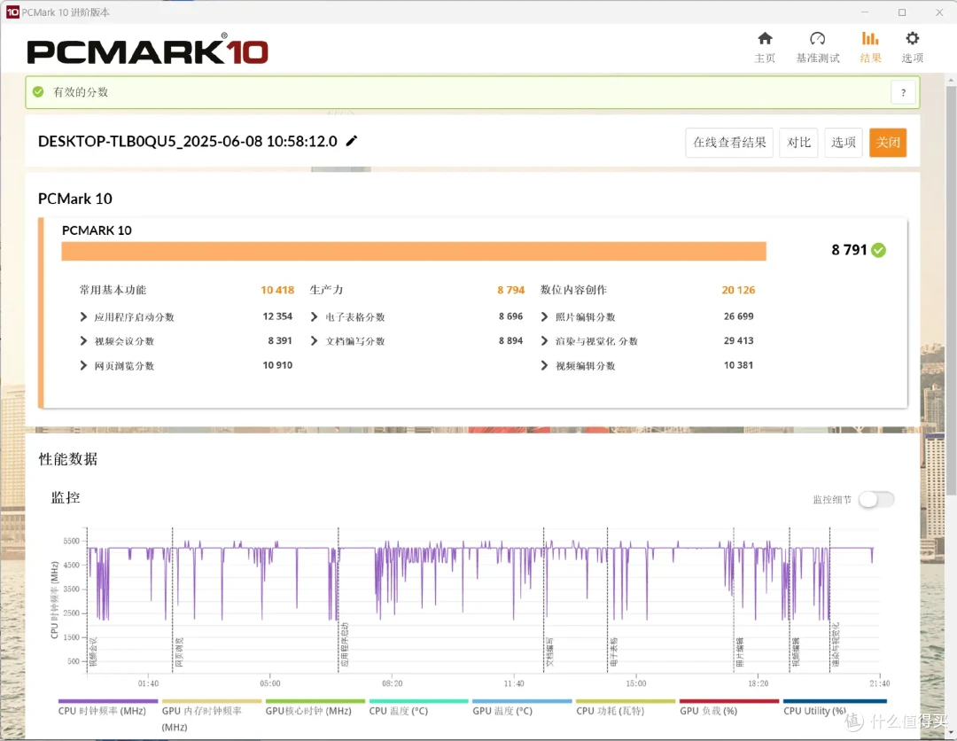957x741 pixels.
Task: Toggle CPU Utility (%) legend
Action: click(835, 708)
